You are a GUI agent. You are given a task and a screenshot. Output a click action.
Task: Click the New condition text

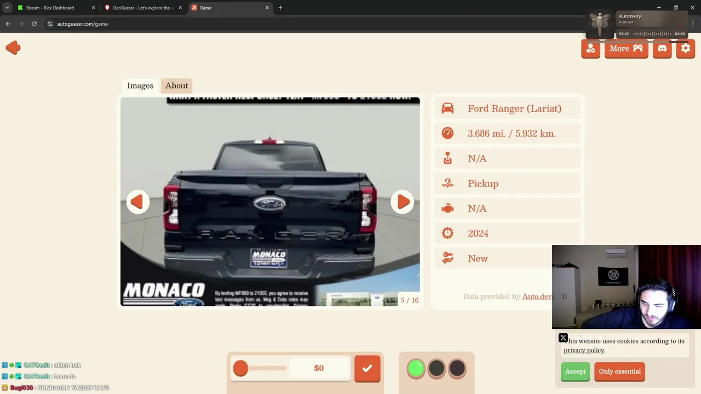(x=478, y=258)
